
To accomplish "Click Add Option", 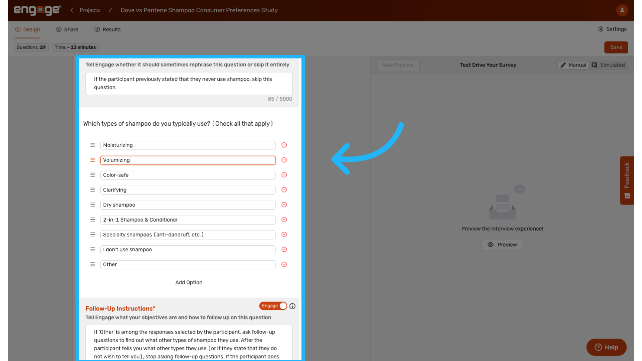I will click(x=189, y=282).
